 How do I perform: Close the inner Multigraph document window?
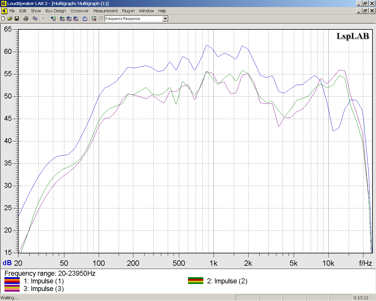point(372,11)
